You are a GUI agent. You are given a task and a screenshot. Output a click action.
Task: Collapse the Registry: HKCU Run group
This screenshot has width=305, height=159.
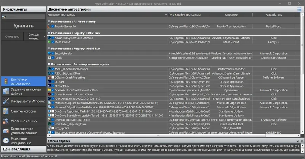tap(49, 33)
